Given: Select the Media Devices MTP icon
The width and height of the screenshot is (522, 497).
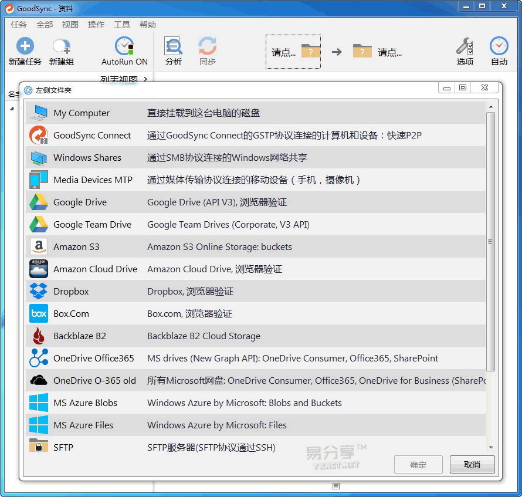Looking at the screenshot, I should [x=39, y=180].
